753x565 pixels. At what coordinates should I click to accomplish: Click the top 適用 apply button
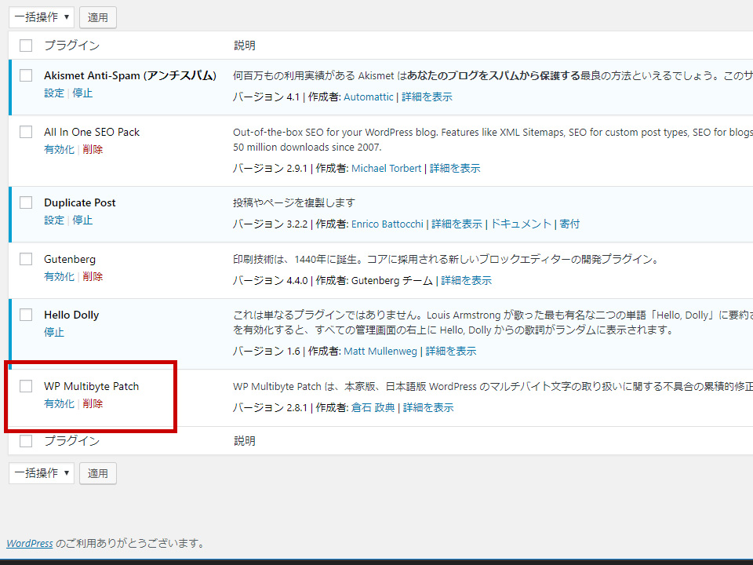tap(97, 16)
